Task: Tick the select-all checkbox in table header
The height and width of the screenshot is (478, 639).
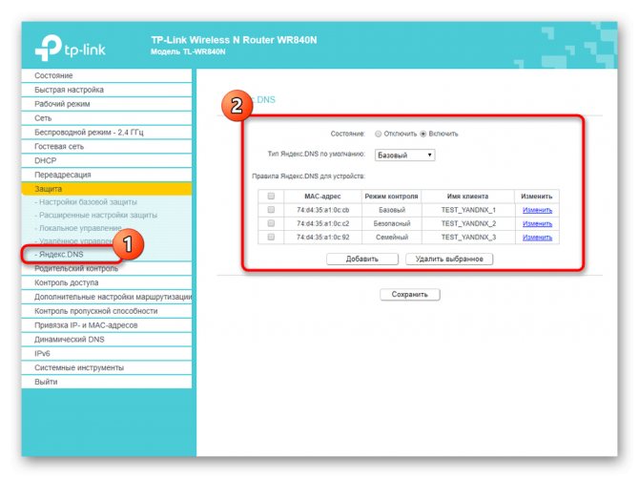Action: [271, 197]
